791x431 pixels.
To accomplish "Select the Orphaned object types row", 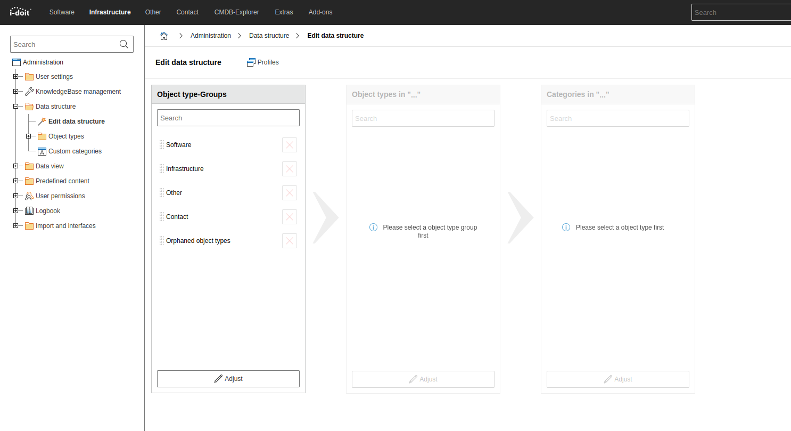I will [x=228, y=241].
